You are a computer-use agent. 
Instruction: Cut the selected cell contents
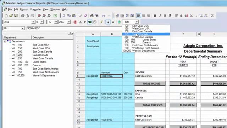click(64, 16)
